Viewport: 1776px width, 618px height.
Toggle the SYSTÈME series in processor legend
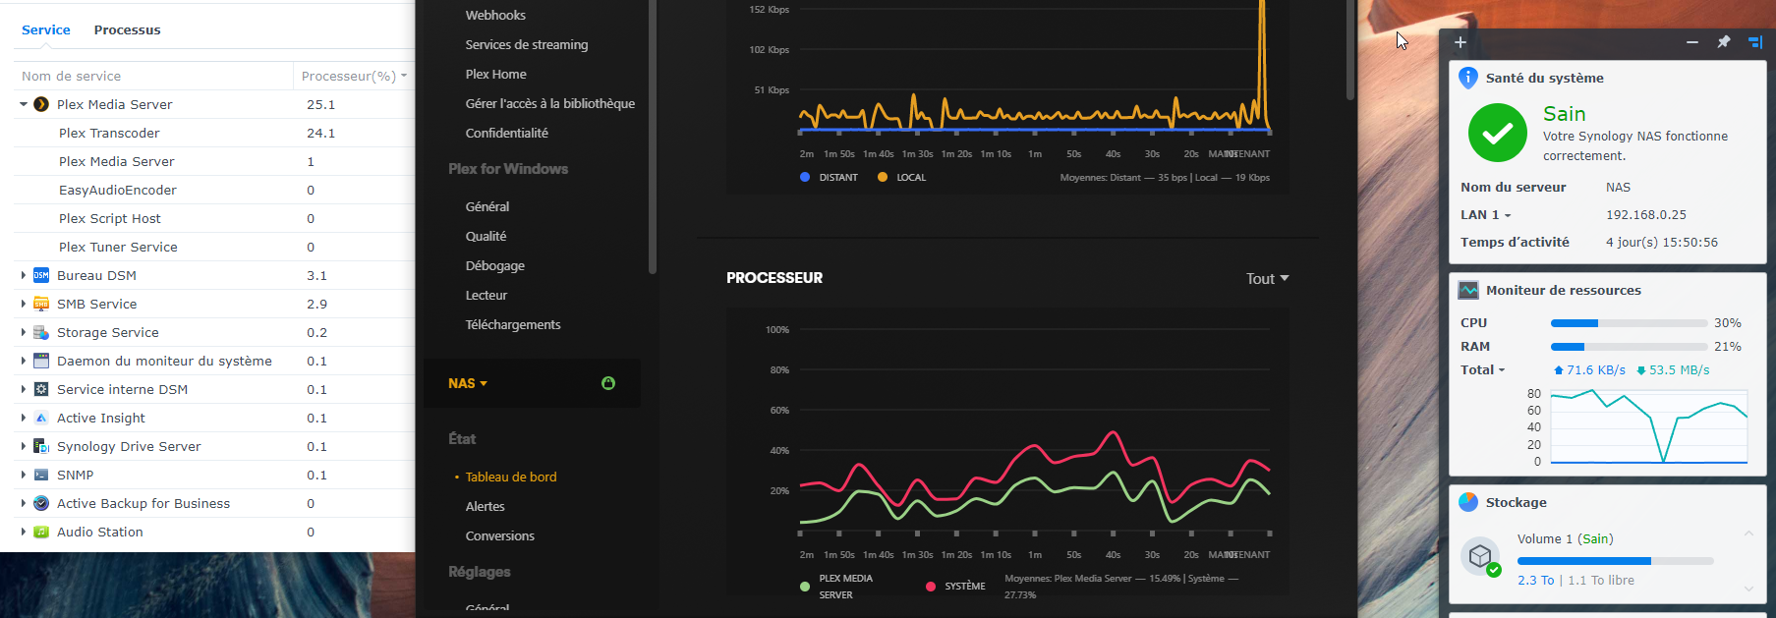[x=930, y=587]
